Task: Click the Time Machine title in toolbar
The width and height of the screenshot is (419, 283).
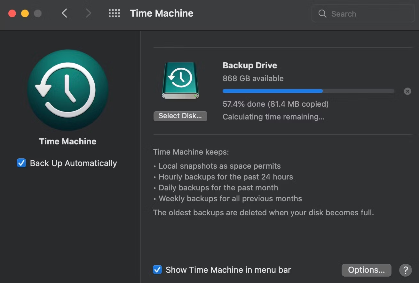Action: pyautogui.click(x=162, y=13)
